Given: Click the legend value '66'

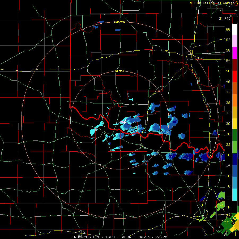Looking at the screenshot, I should pyautogui.click(x=228, y=29).
